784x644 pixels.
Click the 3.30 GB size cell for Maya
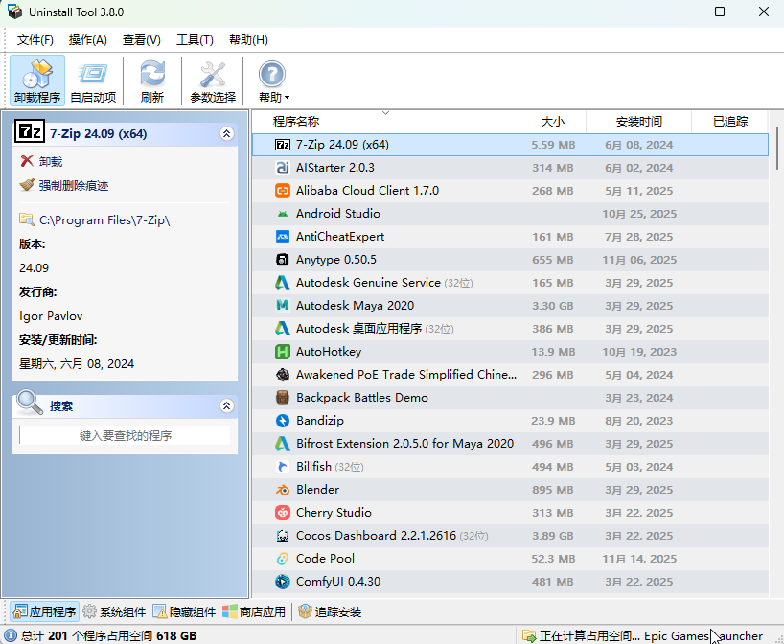click(x=552, y=306)
